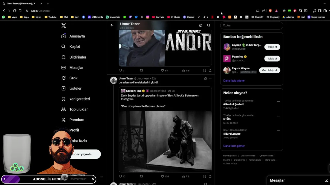
Task: Open YouTube bookmark
Action: pyautogui.click(x=158, y=17)
